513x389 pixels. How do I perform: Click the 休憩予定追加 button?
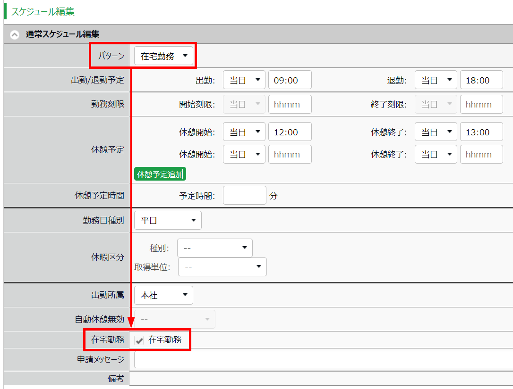[x=160, y=174]
